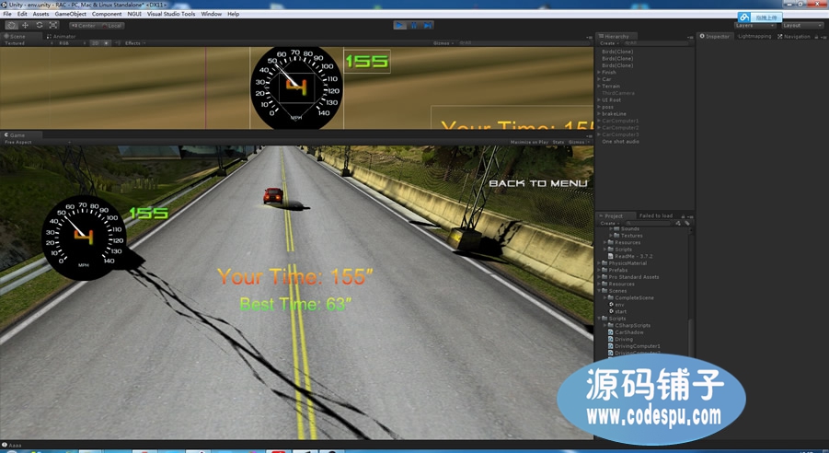Select One shot audio in Hierarchy

point(620,141)
